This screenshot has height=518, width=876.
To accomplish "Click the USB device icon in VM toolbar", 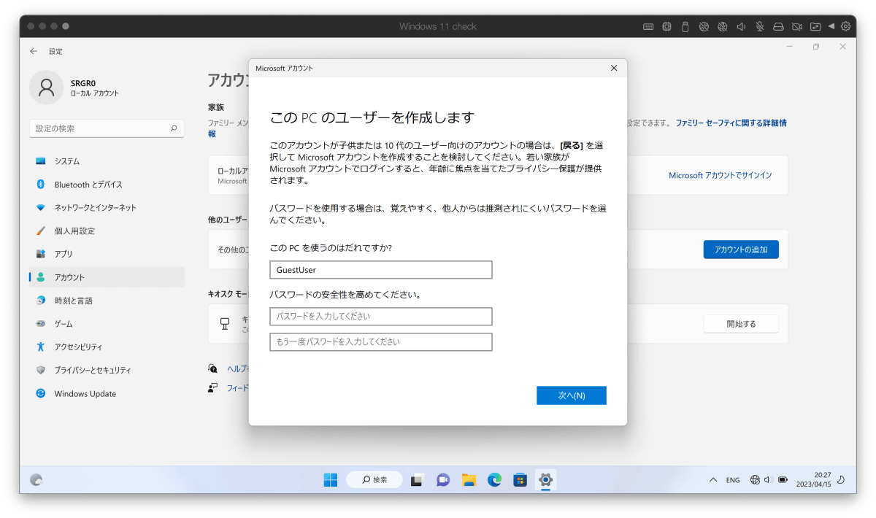I will pyautogui.click(x=685, y=26).
